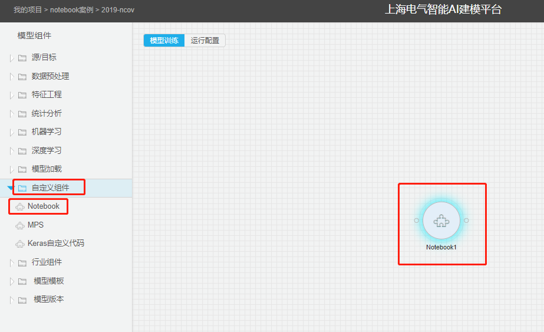Switch to the 模型训练 tab
Screen dimensions: 544x332
click(x=164, y=40)
